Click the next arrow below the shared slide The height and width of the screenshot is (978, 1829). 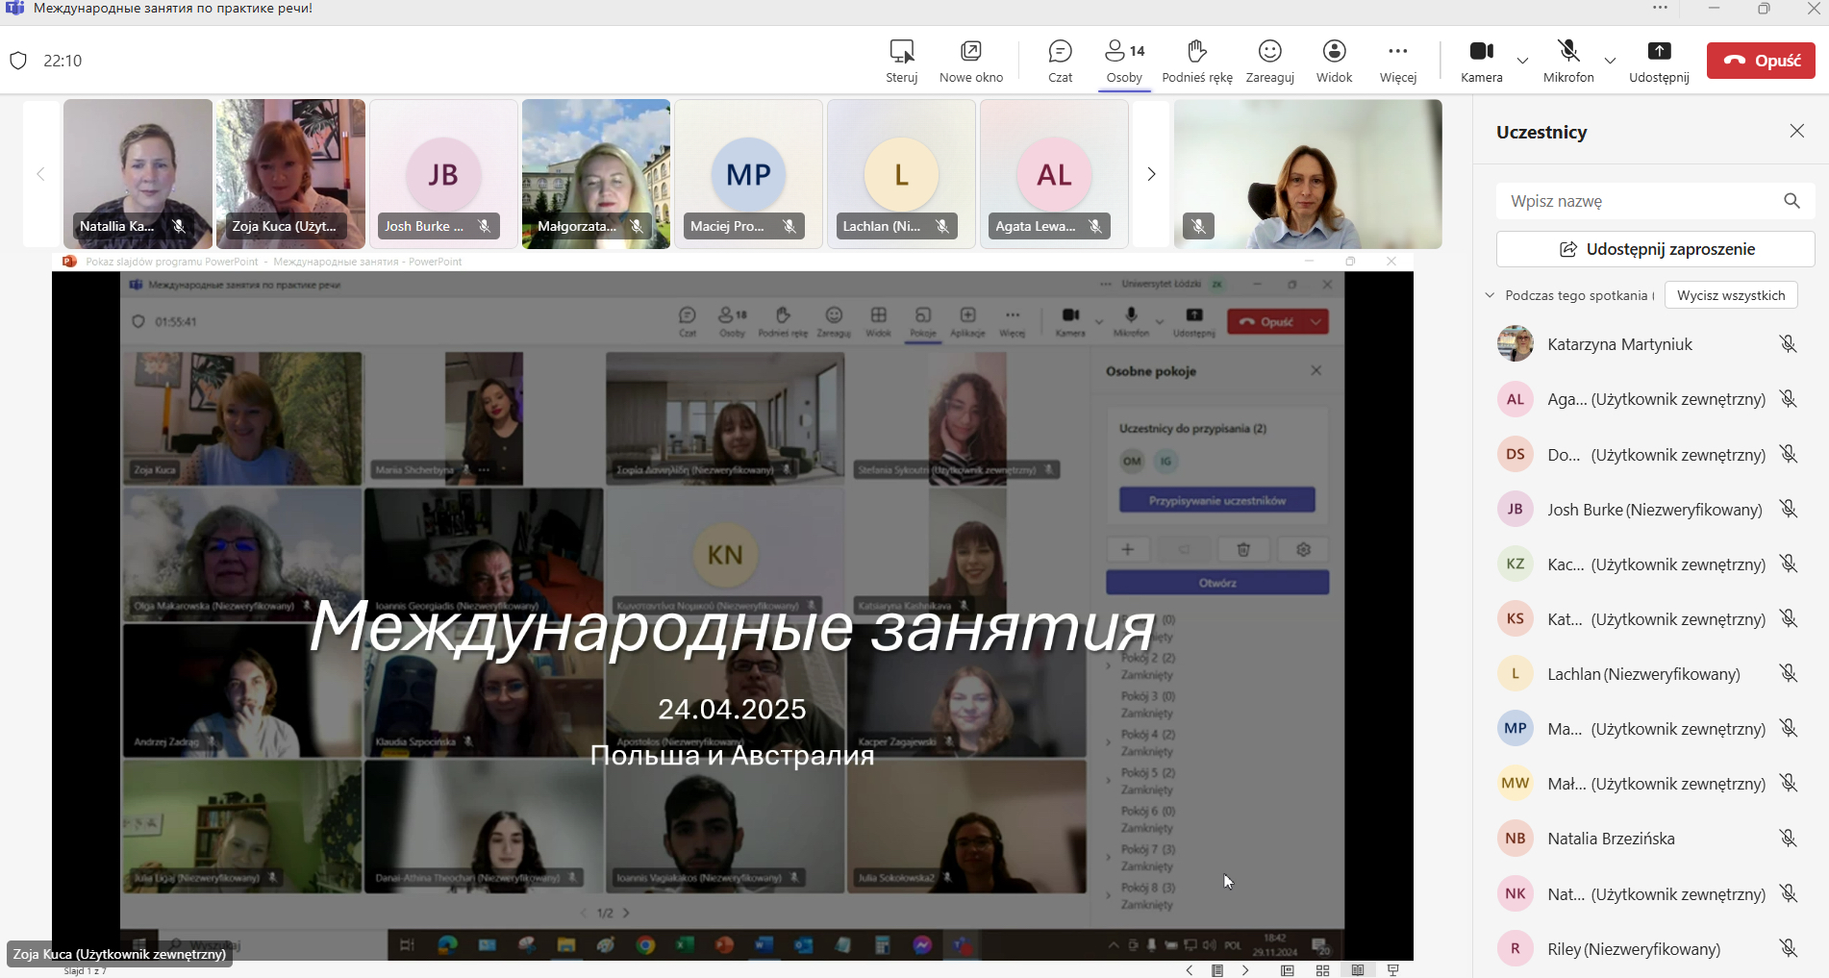(1245, 970)
